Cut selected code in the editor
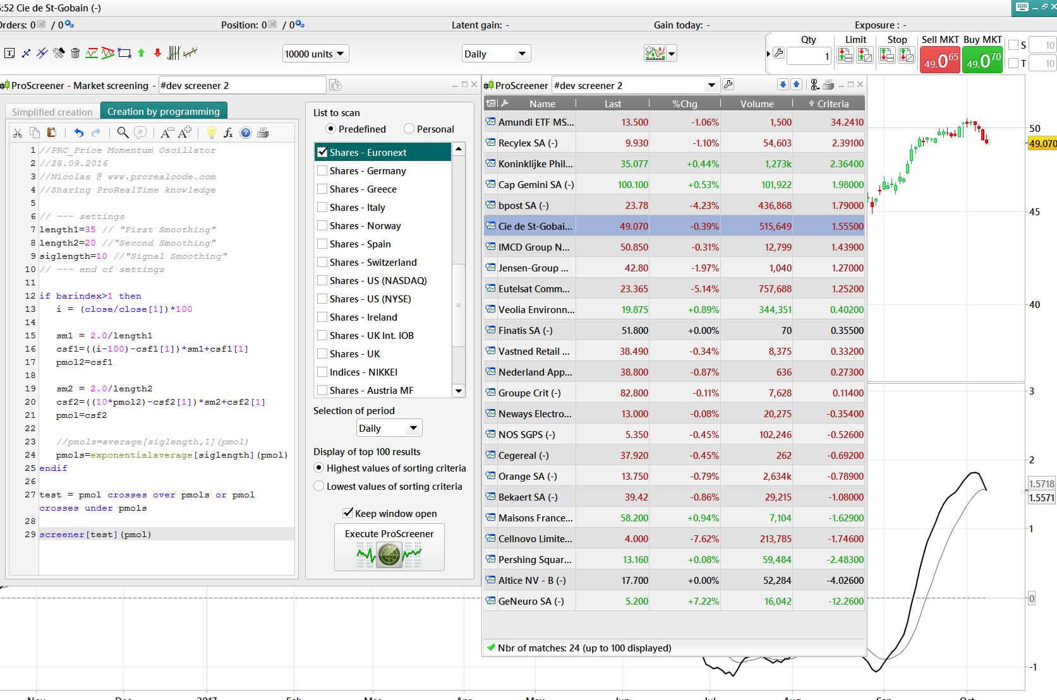 pos(18,133)
